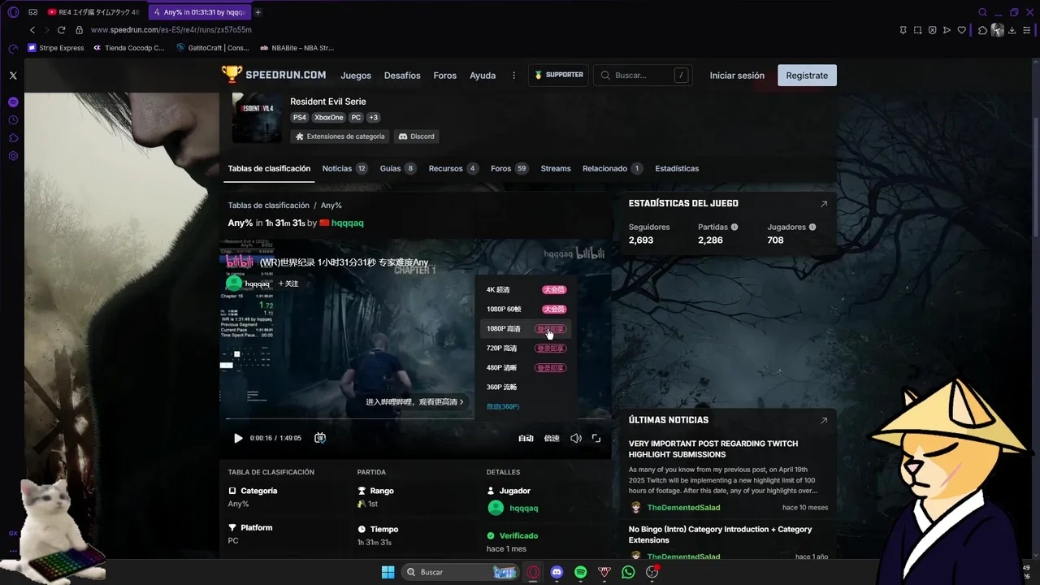Expand Estadísticas del juego arrow icon
The image size is (1040, 585).
pyautogui.click(x=823, y=204)
